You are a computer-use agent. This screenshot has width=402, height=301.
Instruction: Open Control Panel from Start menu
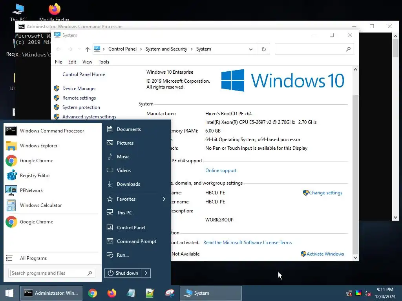click(136, 228)
